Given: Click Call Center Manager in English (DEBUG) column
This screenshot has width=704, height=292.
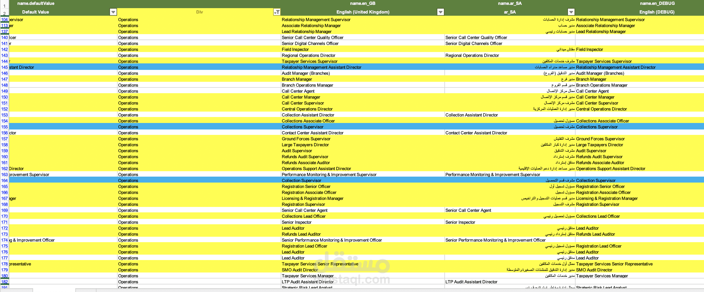Looking at the screenshot, I should click(595, 97).
